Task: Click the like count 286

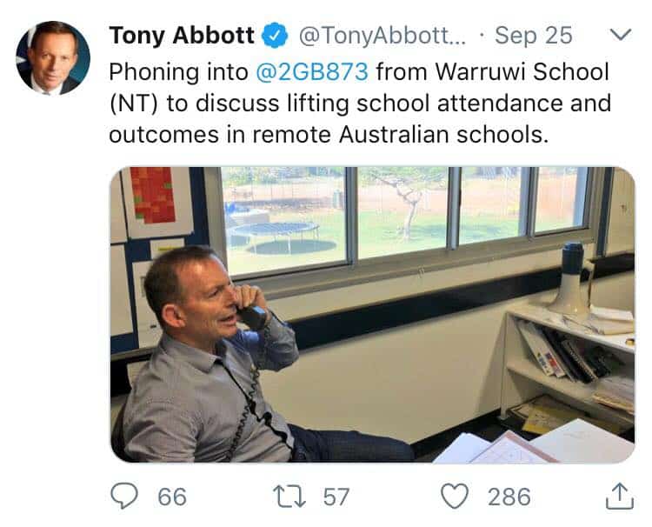Action: [509, 497]
